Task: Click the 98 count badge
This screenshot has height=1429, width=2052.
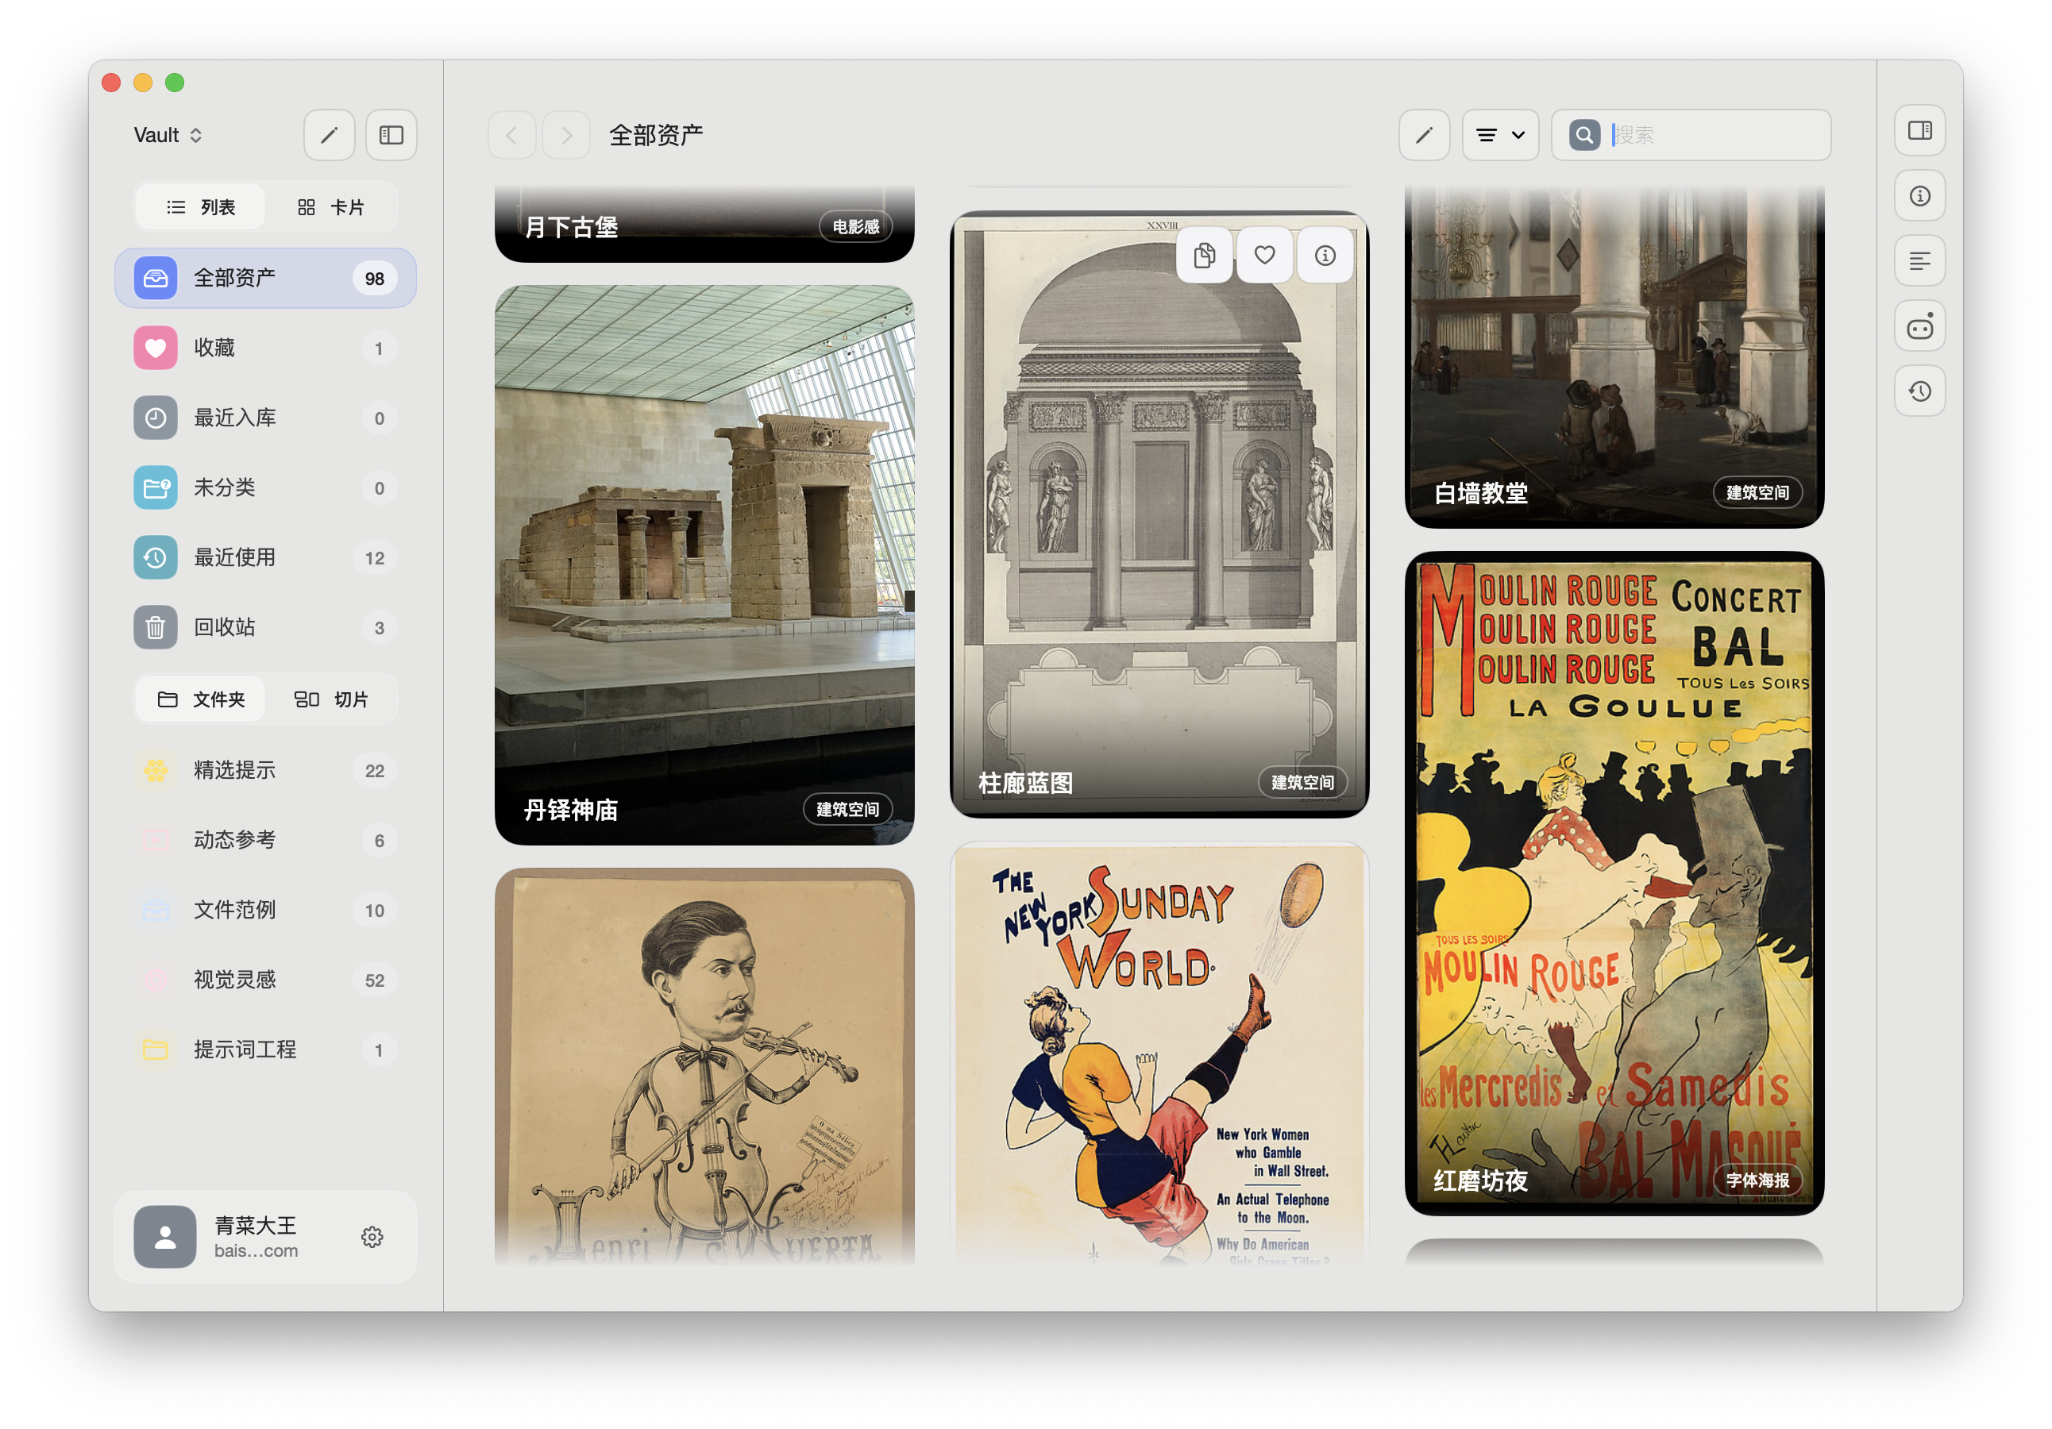Action: [375, 279]
